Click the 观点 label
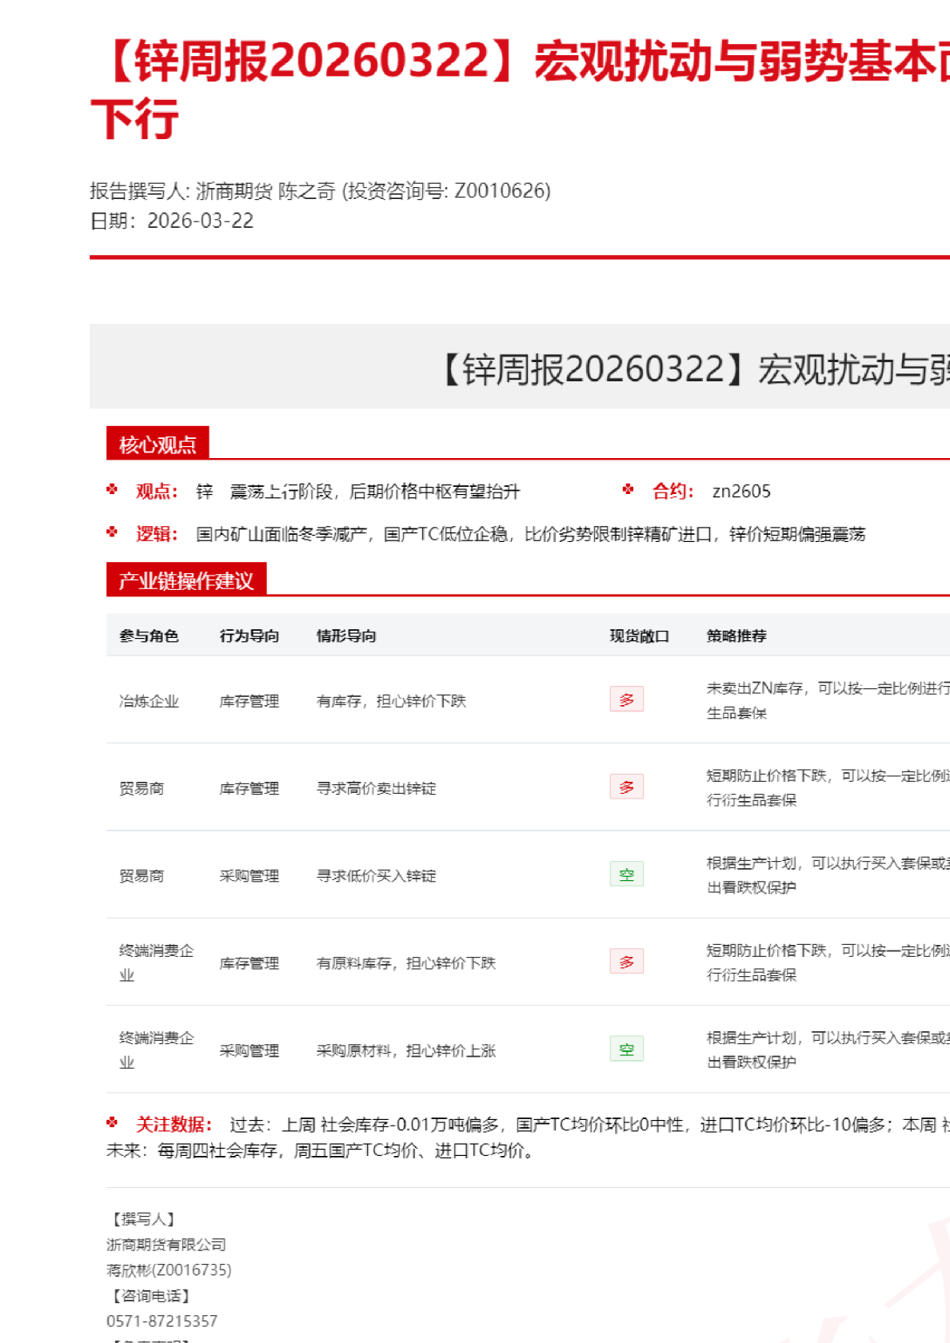 point(157,491)
